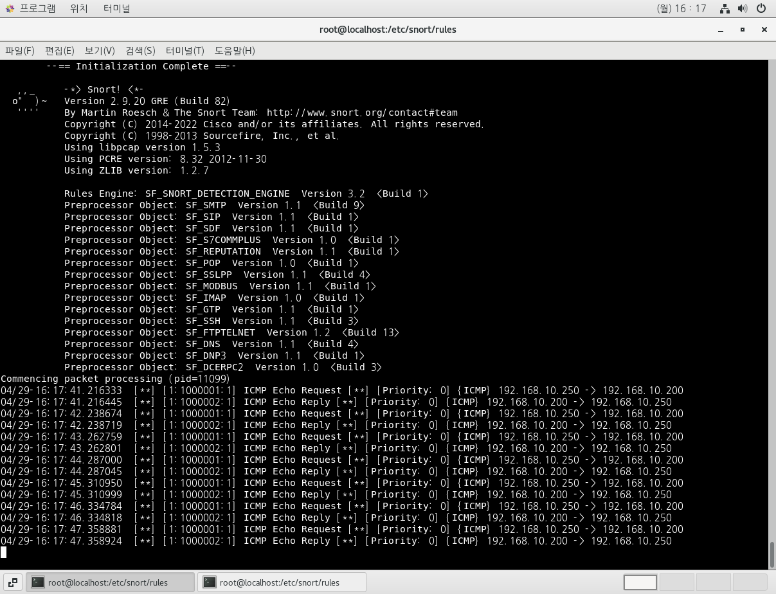Click the Preprocessor Object SF_SSH line
This screenshot has height=594, width=776.
click(x=212, y=321)
